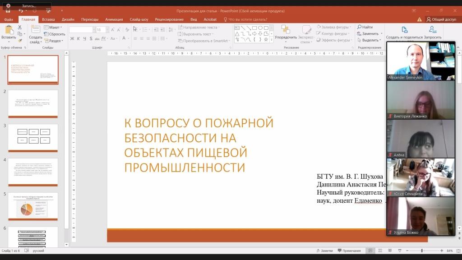462x260 pixels.
Task: Select the triangle shape in shapes gallery
Action: click(237, 33)
